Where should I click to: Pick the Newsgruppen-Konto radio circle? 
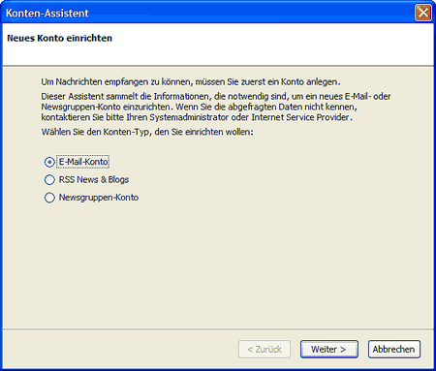coord(49,198)
